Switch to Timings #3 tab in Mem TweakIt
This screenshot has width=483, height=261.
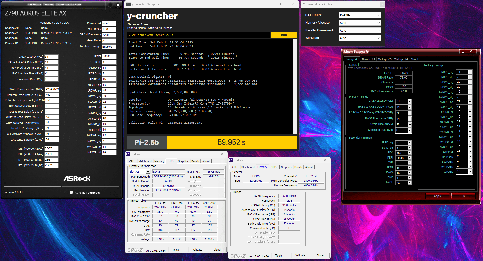pyautogui.click(x=385, y=59)
